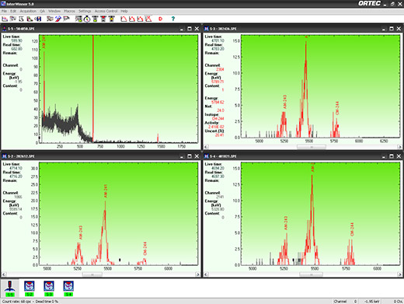
Task: Click the red D toolbar icon
Action: tap(160, 19)
